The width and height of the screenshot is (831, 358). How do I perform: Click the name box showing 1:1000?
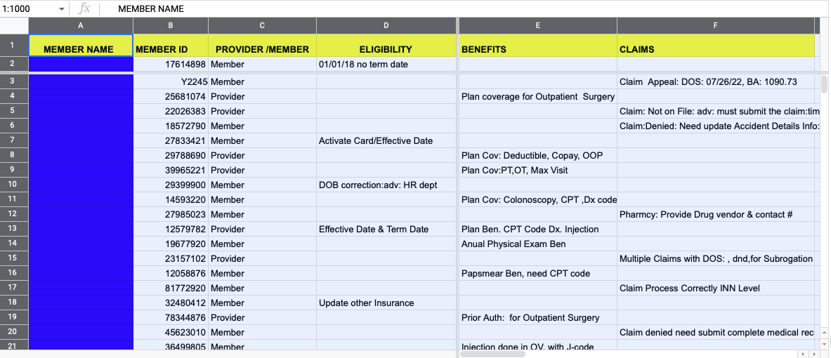(27, 9)
